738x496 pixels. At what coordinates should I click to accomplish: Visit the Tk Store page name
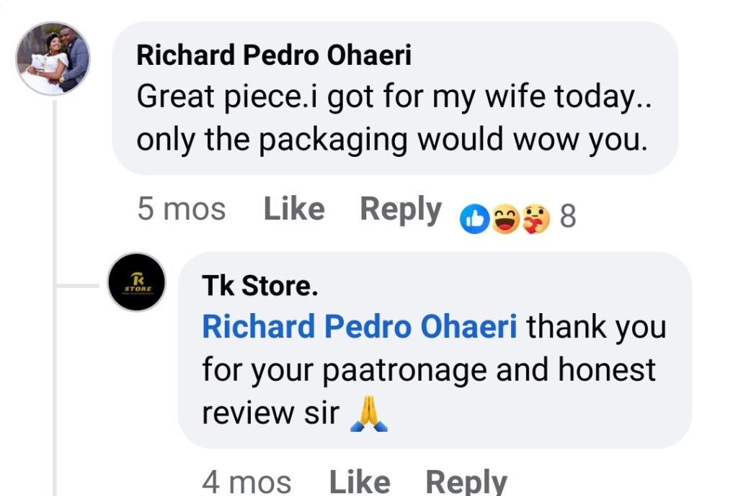point(259,286)
